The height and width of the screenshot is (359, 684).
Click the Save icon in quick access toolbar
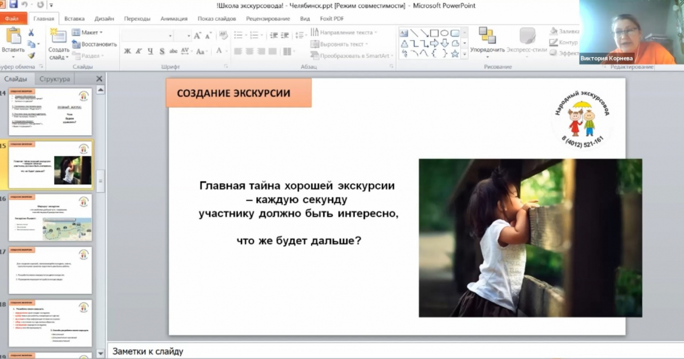point(13,5)
